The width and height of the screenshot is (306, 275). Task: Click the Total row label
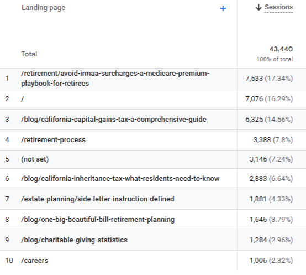click(29, 54)
